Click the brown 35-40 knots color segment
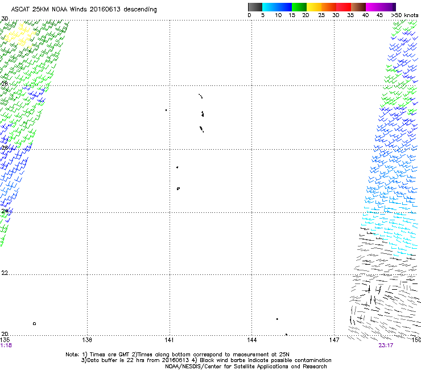421x370 pixels. click(358, 7)
